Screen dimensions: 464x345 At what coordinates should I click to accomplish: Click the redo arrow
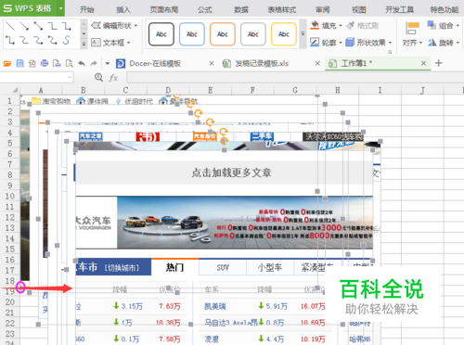[x=94, y=64]
